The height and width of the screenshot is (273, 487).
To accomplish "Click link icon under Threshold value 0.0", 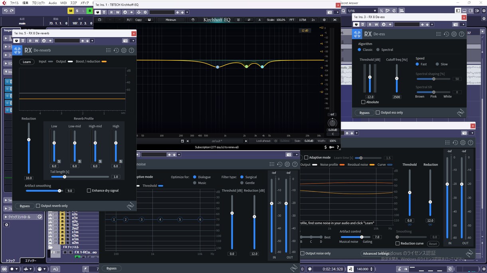I will tap(410, 225).
